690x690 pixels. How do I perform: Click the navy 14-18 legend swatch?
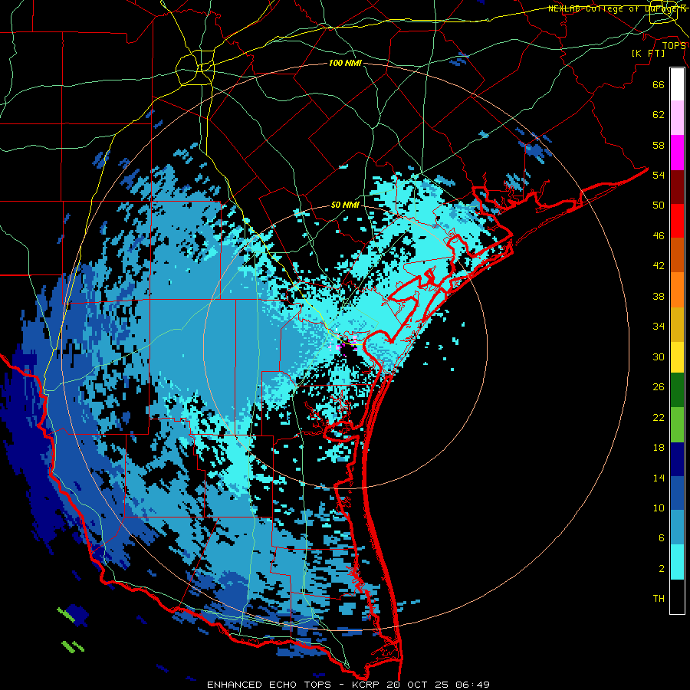point(677,459)
